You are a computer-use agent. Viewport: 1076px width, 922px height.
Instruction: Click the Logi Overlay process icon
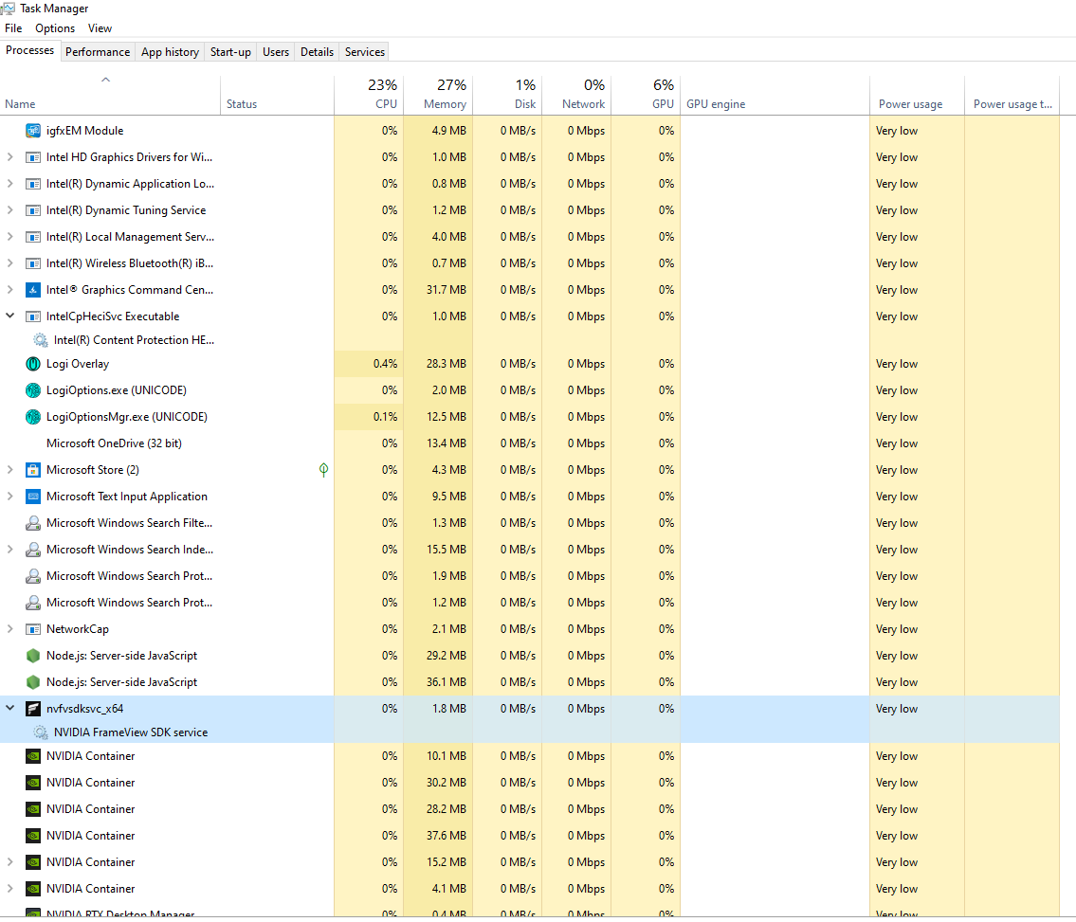point(33,364)
